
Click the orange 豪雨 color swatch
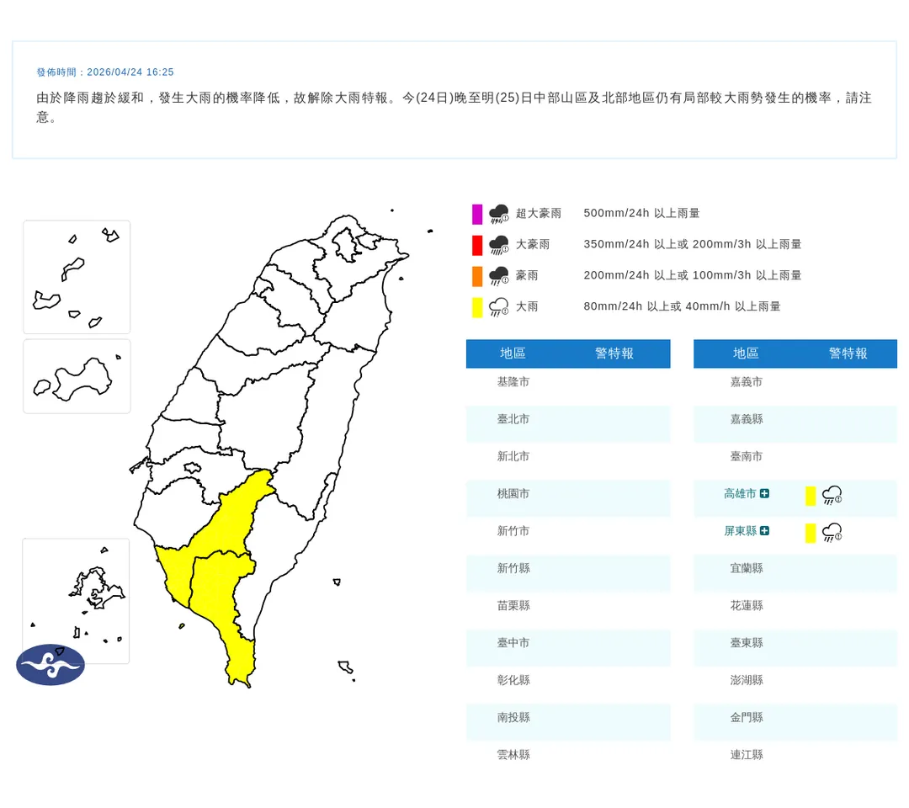point(477,276)
